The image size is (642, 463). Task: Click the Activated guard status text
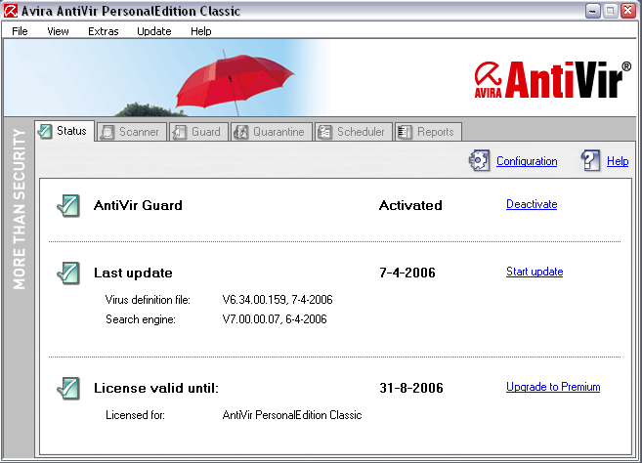410,205
